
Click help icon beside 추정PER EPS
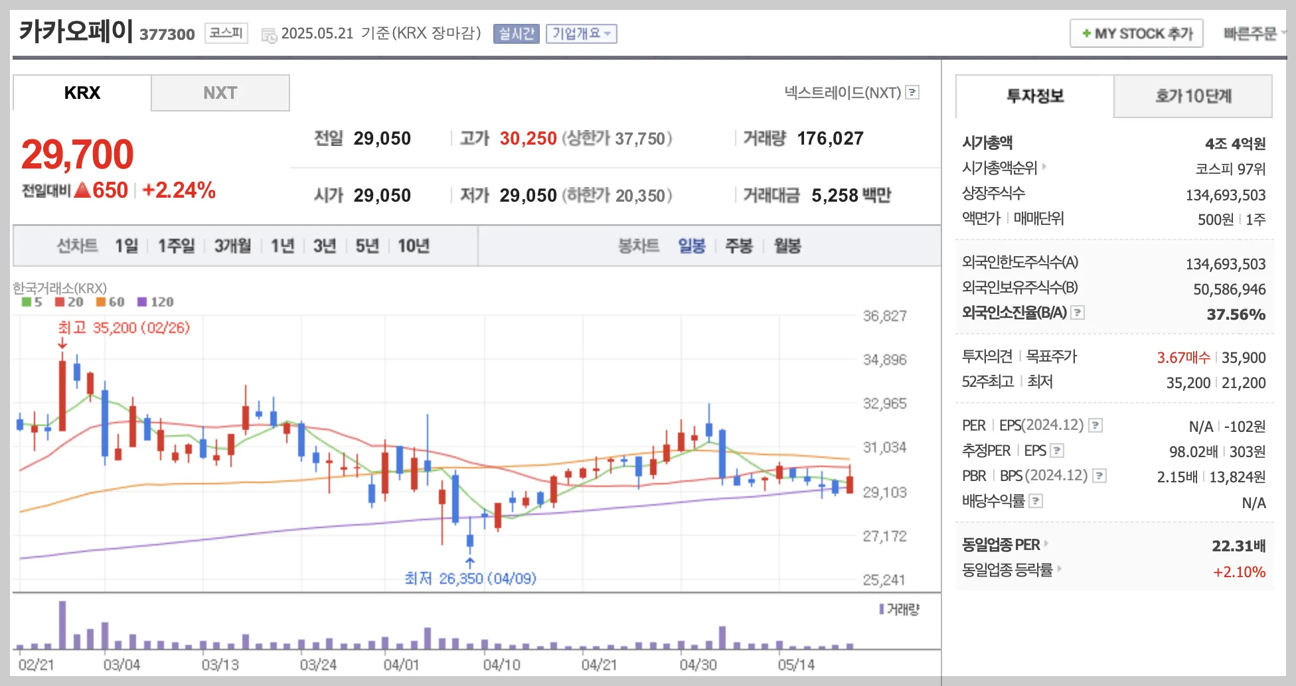pos(1058,450)
